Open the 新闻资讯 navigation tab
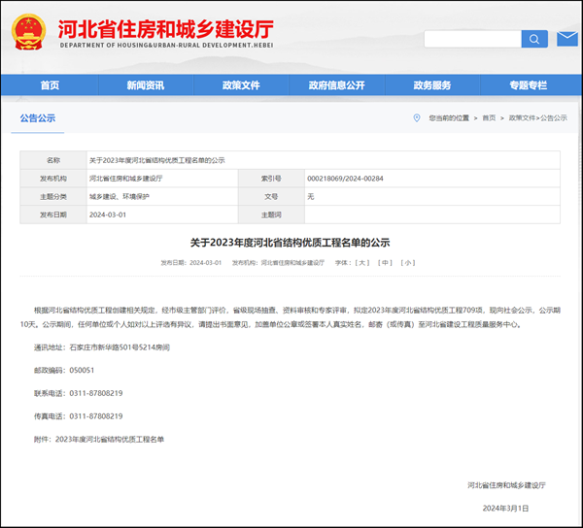 (x=145, y=85)
